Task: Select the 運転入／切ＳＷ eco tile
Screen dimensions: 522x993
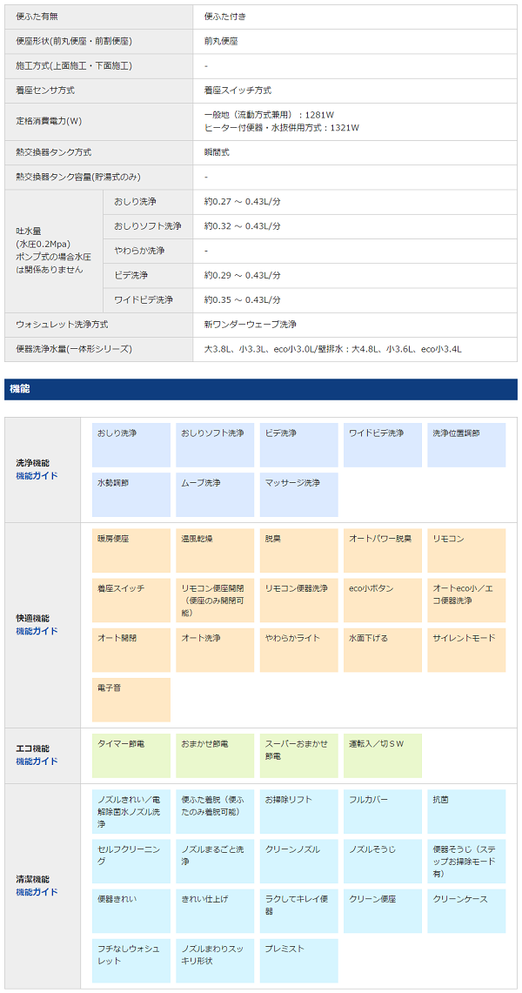Action: (x=383, y=755)
